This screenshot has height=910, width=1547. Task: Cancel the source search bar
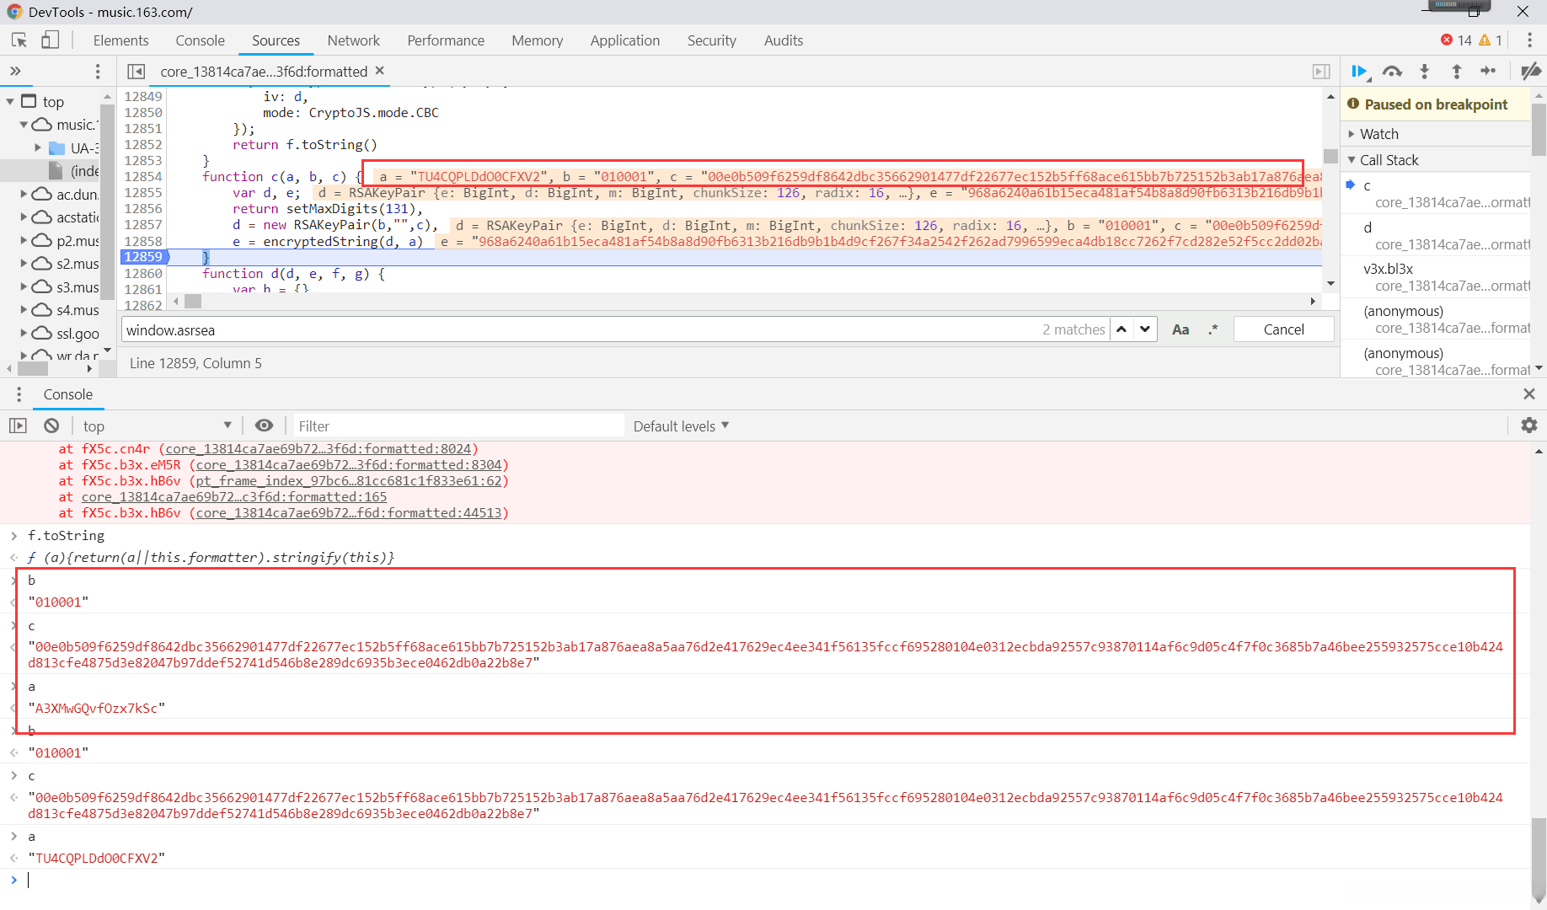(1283, 329)
